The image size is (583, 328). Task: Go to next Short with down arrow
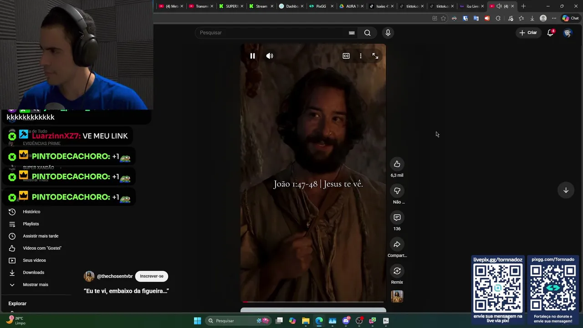pyautogui.click(x=566, y=190)
